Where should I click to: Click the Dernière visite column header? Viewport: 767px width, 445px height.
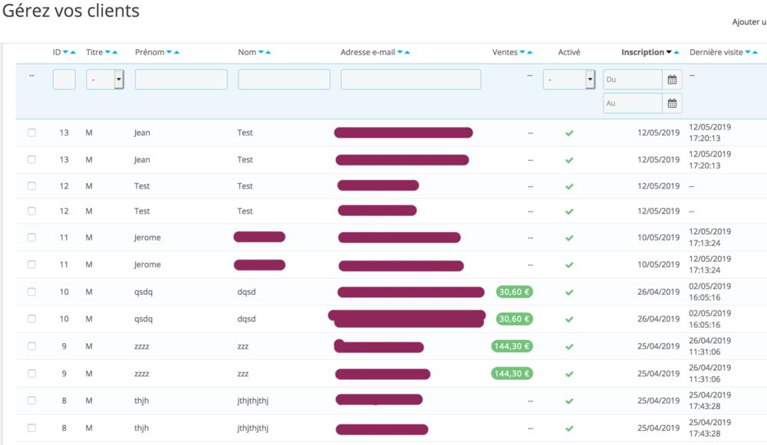716,52
